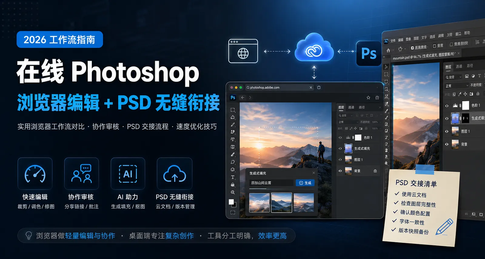
Task: Open the layer filter search dropdown in desktop Photoshop
Action: tap(453, 77)
